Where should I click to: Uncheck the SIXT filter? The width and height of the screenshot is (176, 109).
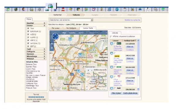28,46
